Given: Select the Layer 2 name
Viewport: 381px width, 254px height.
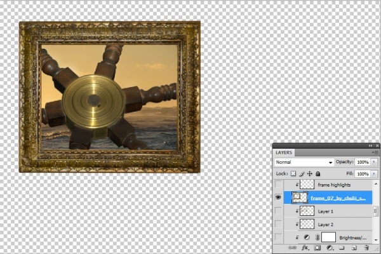Looking at the screenshot, I should [x=326, y=225].
